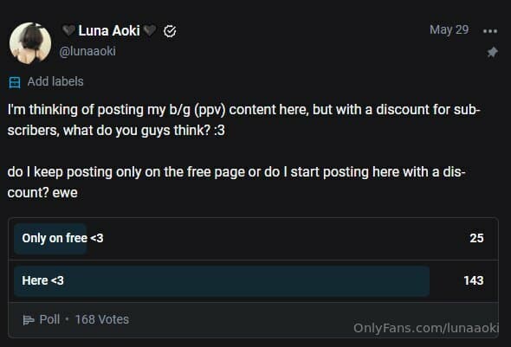The height and width of the screenshot is (347, 511).
Task: Click the Add labels bookmark icon
Action: 15,82
